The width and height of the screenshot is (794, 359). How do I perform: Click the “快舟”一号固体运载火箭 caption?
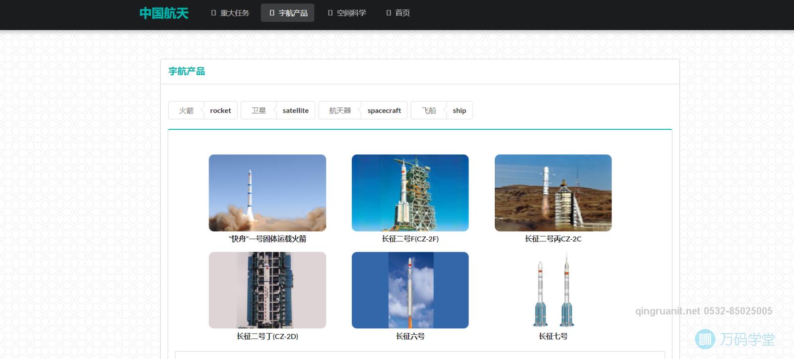267,239
